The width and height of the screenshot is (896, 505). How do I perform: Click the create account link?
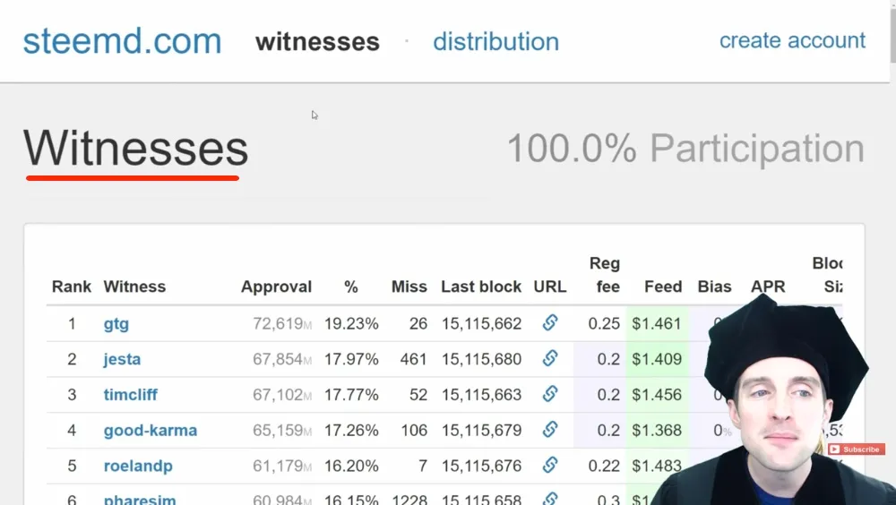[792, 40]
